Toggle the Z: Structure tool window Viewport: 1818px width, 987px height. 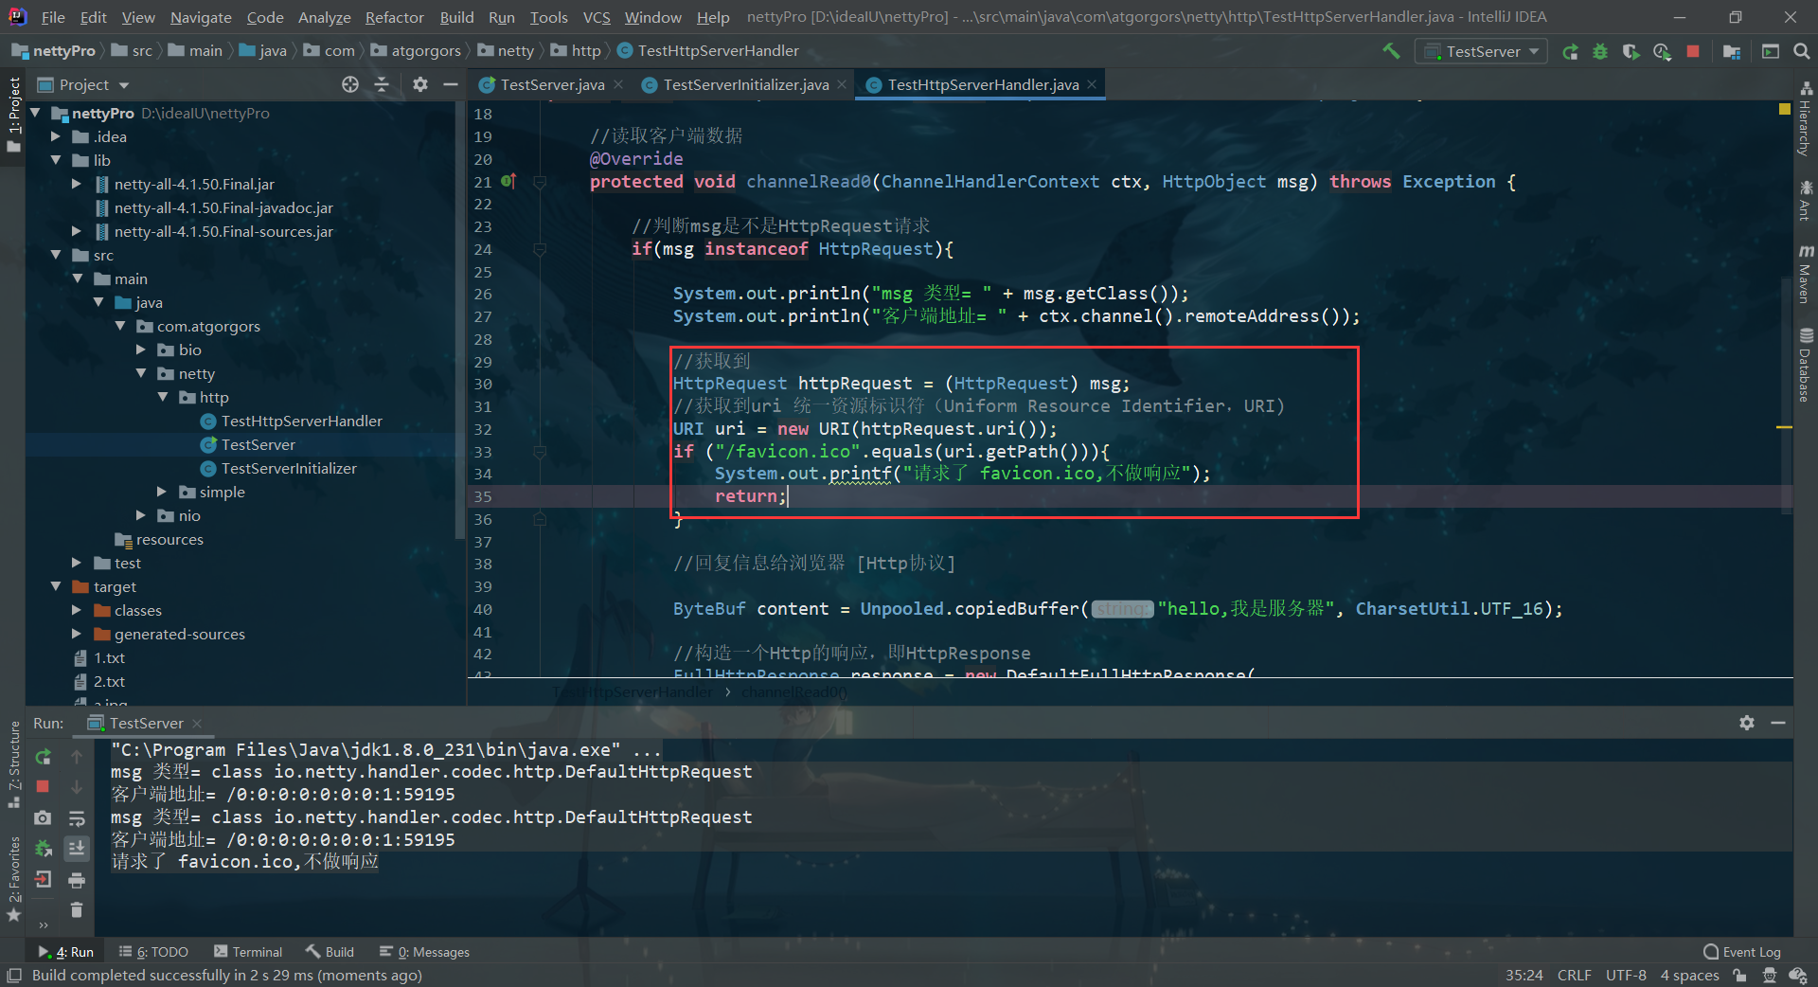click(13, 763)
